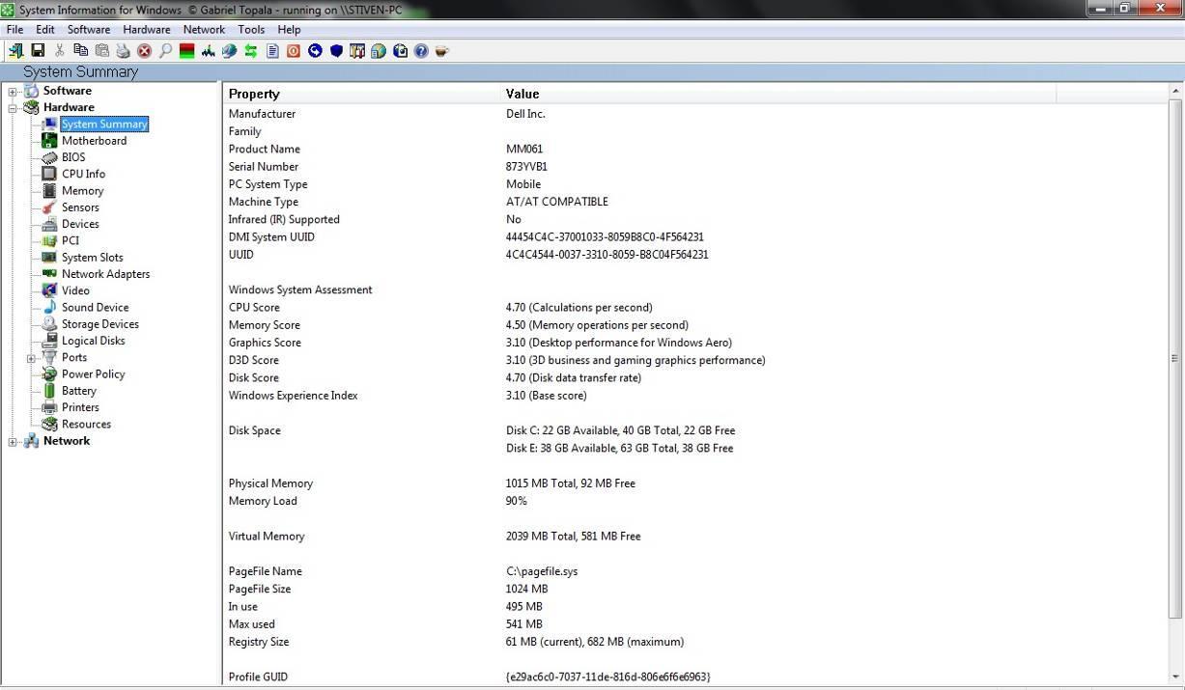Select System Slots tree item
The height and width of the screenshot is (690, 1185).
click(x=93, y=258)
